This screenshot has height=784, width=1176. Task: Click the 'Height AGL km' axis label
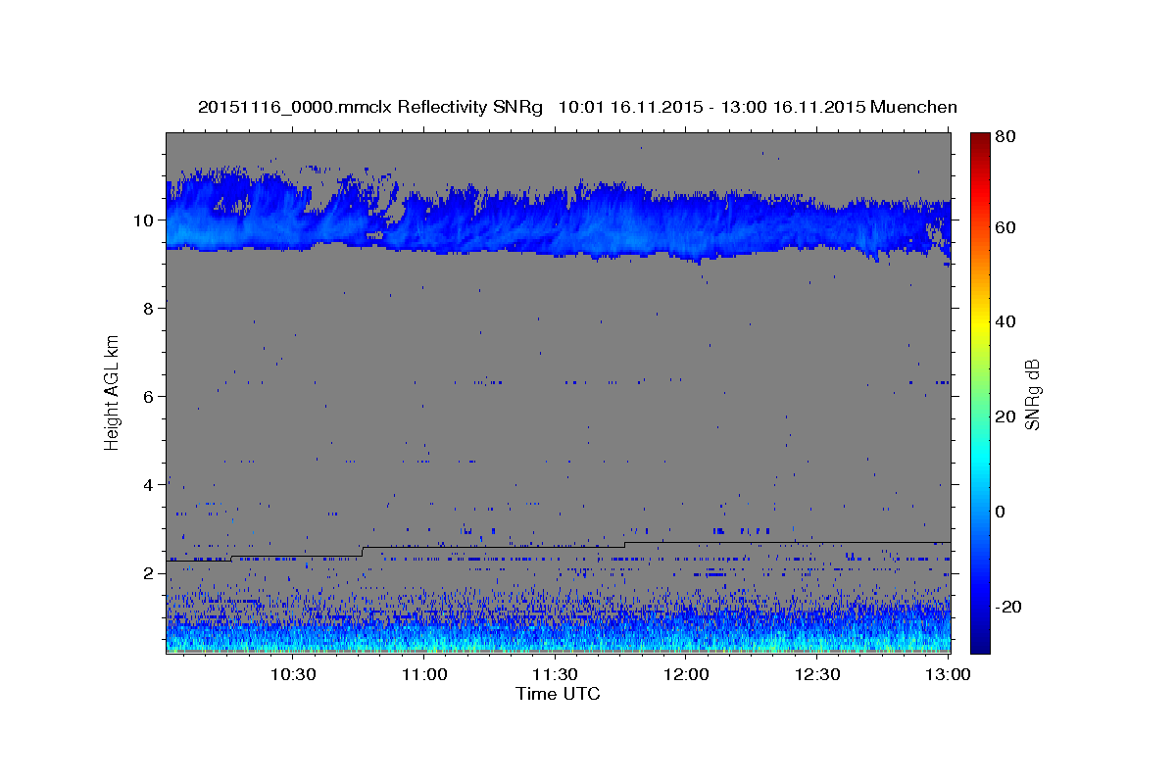point(112,393)
